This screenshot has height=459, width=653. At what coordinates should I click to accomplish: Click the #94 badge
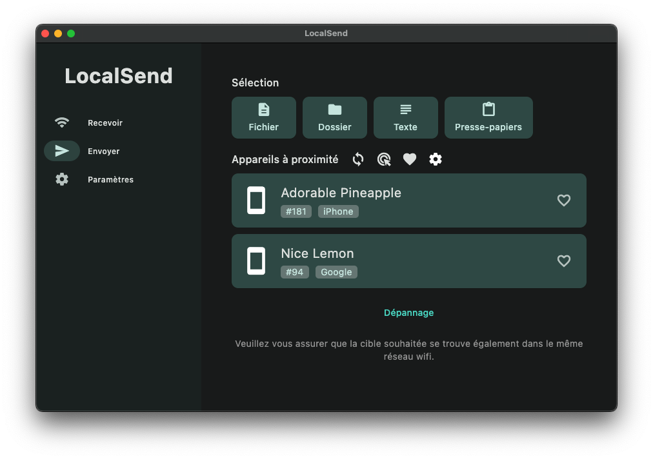(294, 272)
